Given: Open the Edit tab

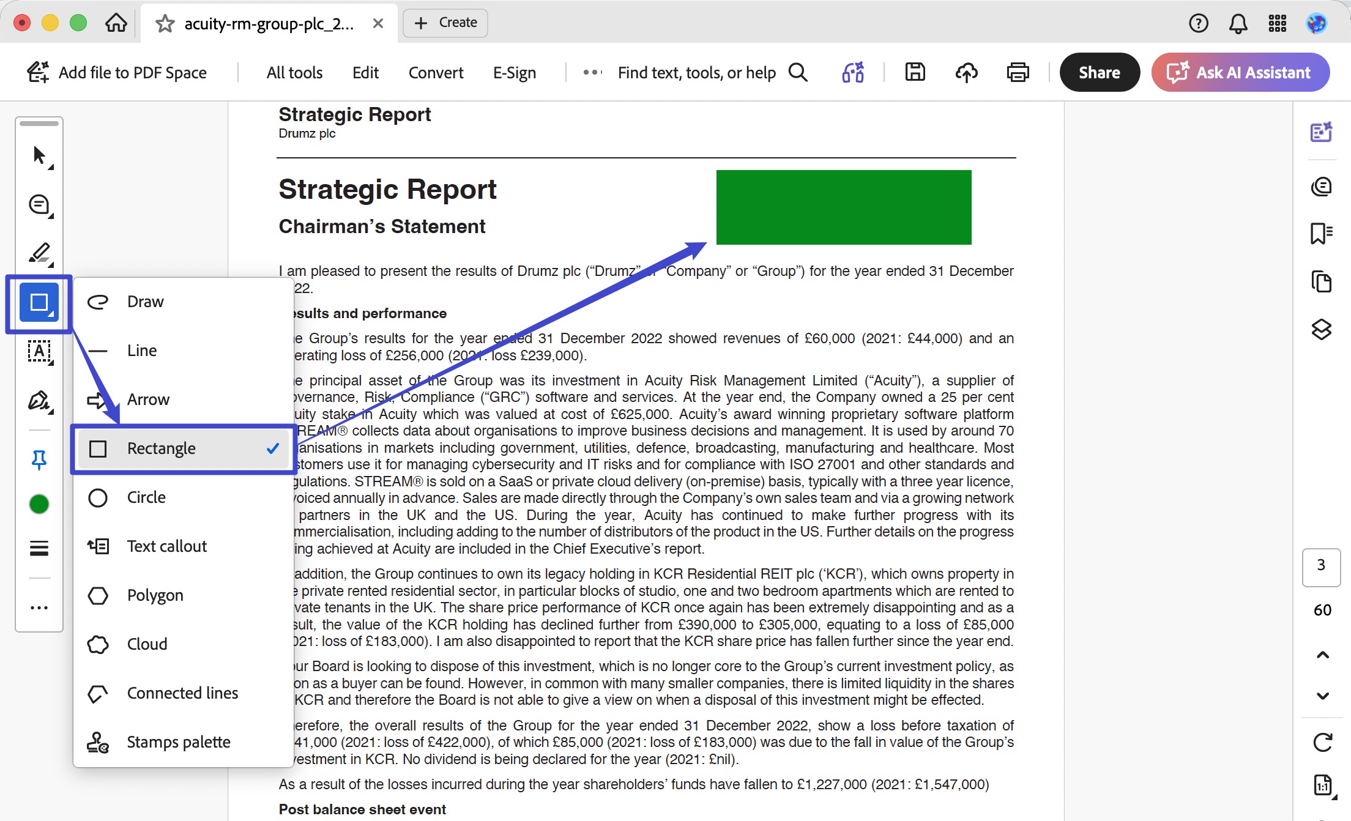Looking at the screenshot, I should click(365, 72).
